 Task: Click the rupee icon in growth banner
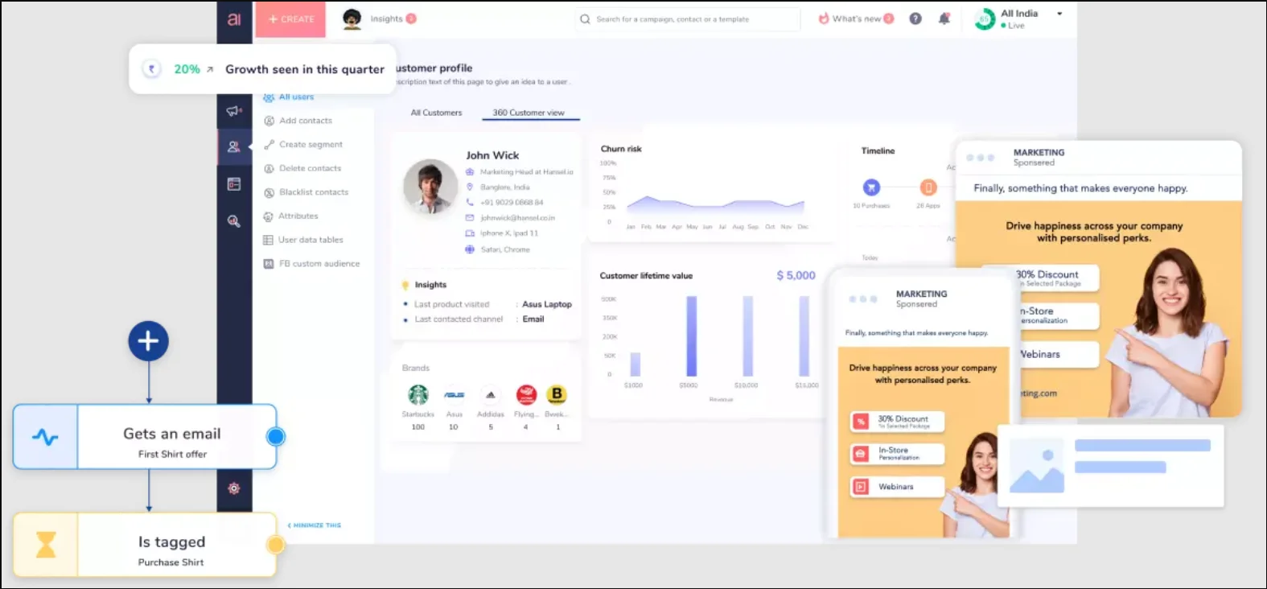coord(152,69)
